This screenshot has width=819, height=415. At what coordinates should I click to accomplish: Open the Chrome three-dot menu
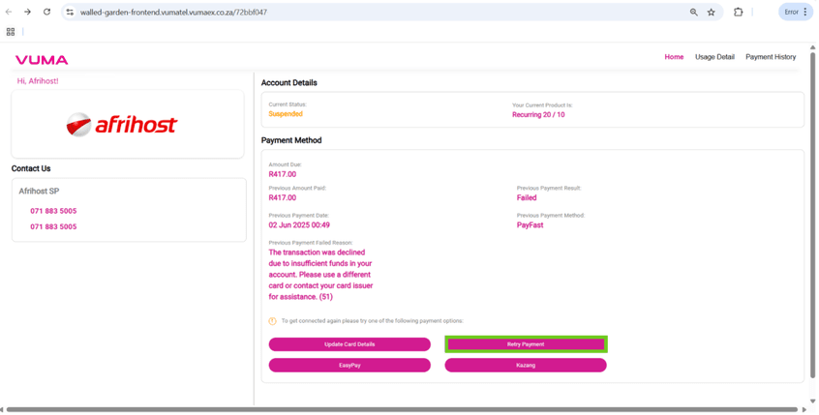[805, 13]
